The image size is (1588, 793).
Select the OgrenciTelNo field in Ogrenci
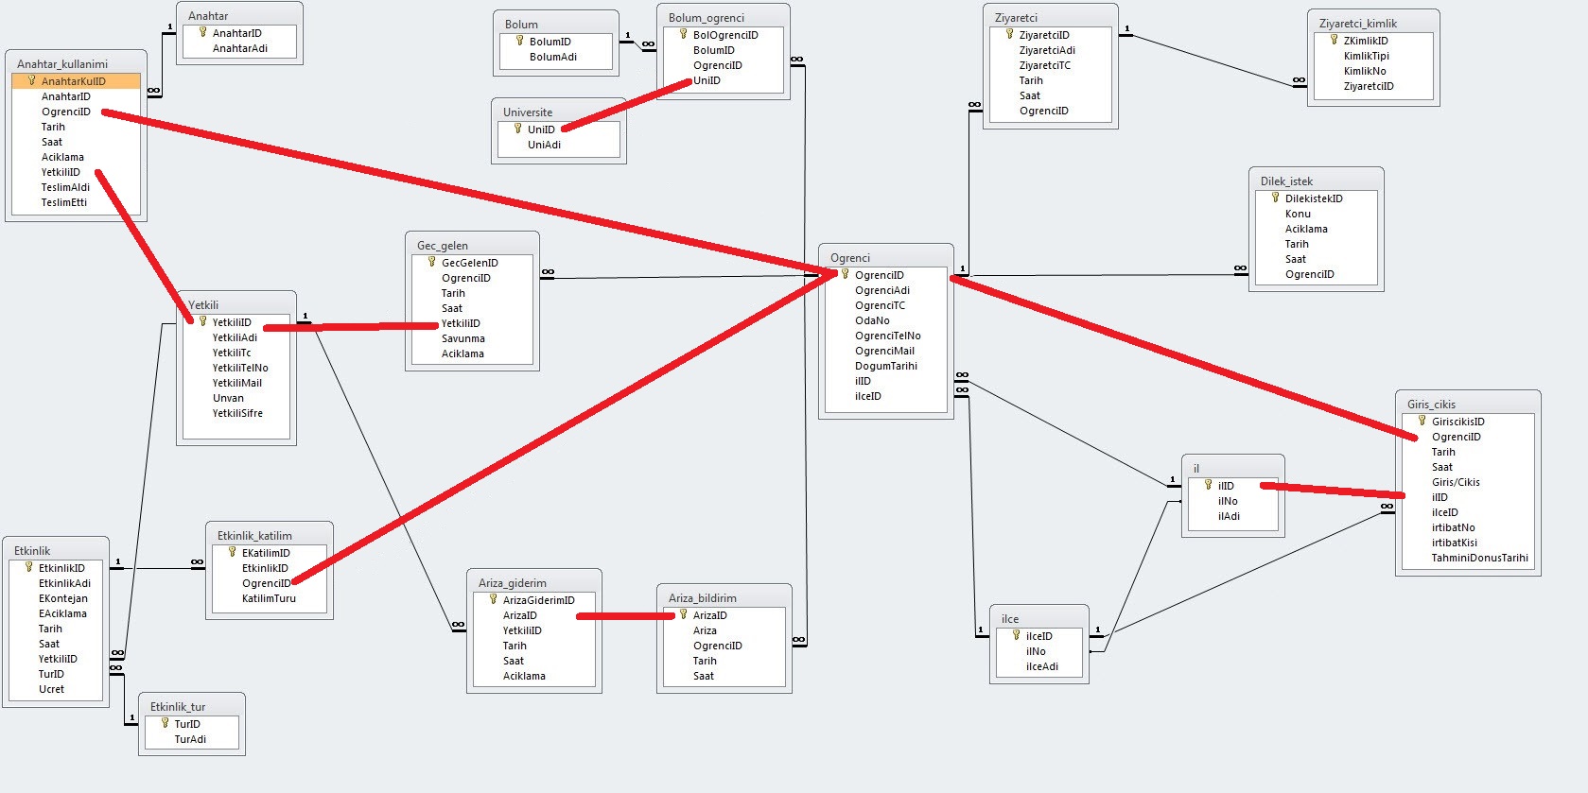coord(887,336)
